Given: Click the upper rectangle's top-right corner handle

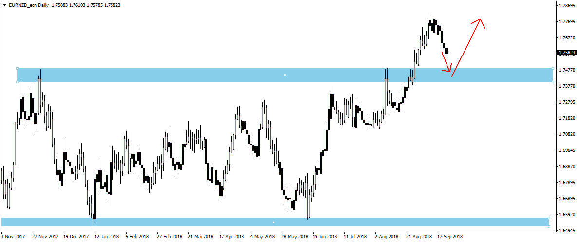Looking at the screenshot, I should click(x=553, y=68).
